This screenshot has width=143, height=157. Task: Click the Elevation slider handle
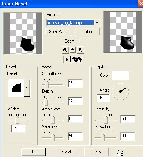tap(103, 138)
